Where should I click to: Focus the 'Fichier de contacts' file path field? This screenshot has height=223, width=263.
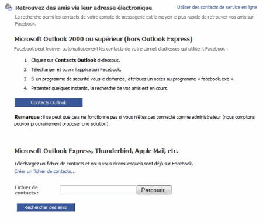(98, 190)
